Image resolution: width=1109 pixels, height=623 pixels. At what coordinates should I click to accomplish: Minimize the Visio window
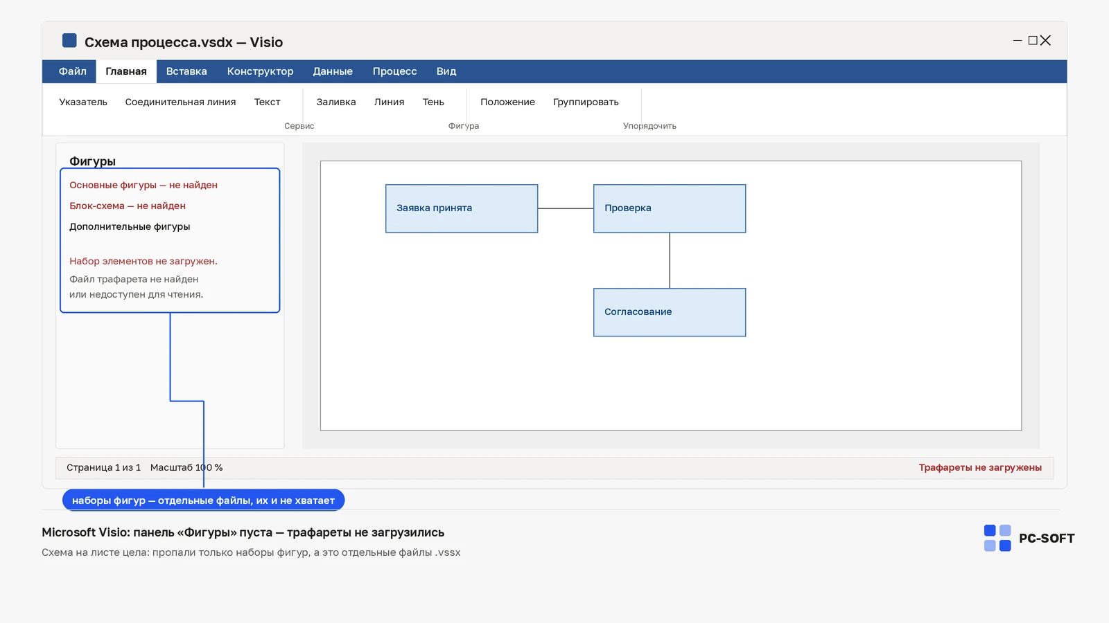pos(1018,41)
